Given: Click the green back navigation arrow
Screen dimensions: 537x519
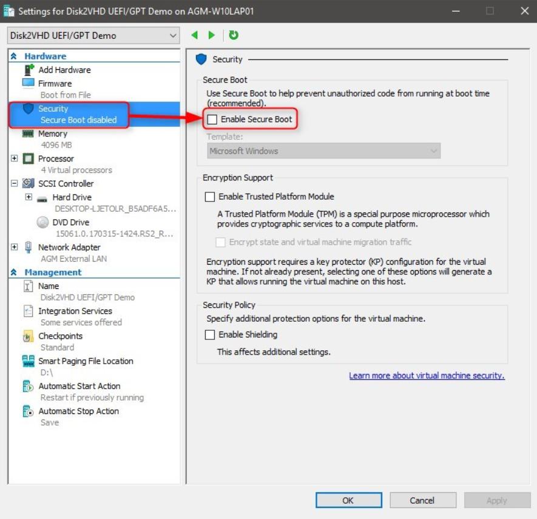Looking at the screenshot, I should [195, 35].
